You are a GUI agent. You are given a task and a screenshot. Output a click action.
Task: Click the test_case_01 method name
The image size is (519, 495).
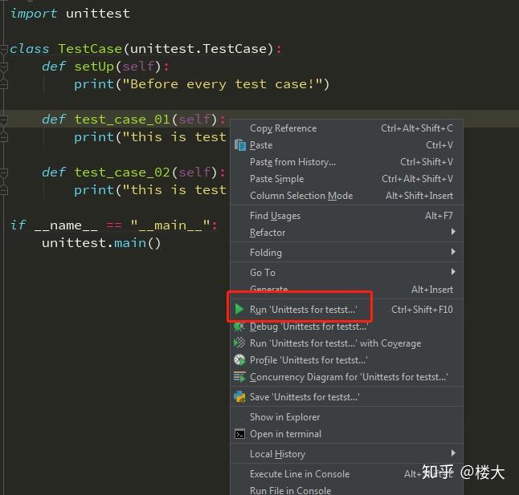(122, 120)
